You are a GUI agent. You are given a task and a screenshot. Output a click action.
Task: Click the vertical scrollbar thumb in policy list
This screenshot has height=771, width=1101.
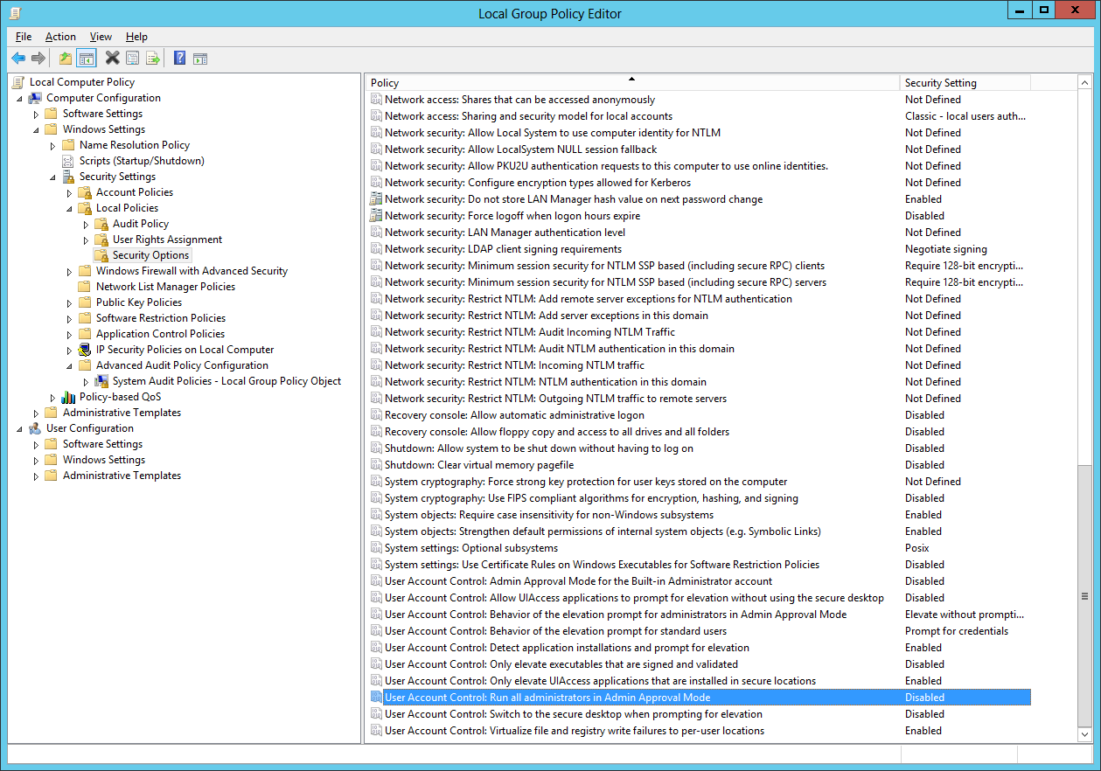click(1084, 594)
